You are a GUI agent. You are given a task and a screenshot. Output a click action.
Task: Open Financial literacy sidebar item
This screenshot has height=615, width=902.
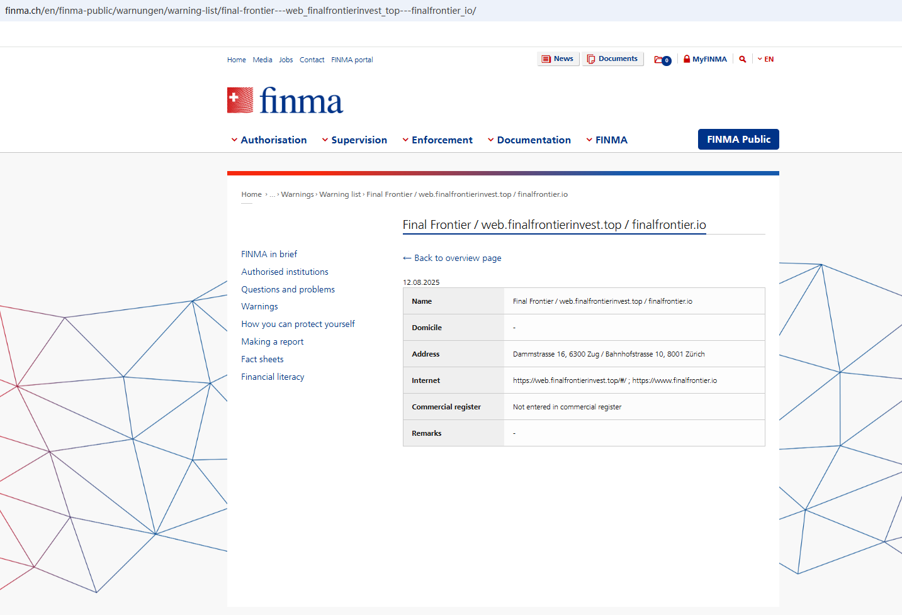pos(273,377)
